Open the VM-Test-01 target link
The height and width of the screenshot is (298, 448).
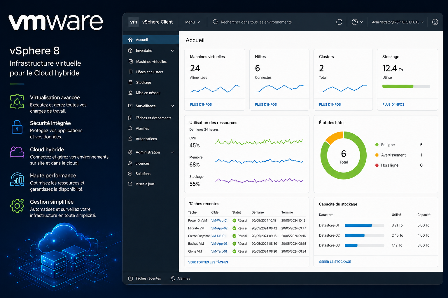pos(219,251)
